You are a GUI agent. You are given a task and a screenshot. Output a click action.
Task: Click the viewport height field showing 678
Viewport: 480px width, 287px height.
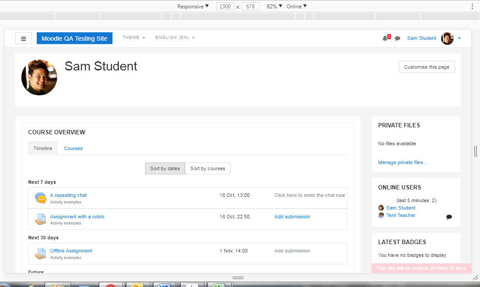pos(250,7)
